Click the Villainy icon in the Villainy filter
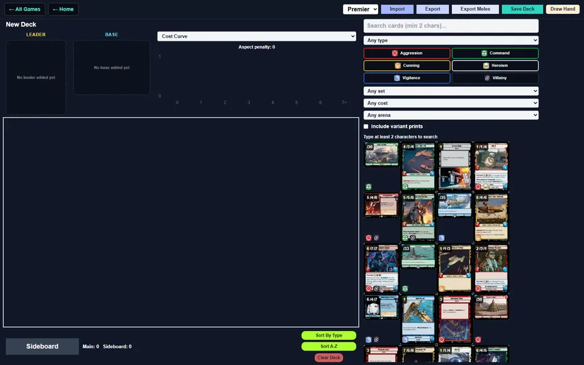This screenshot has width=584, height=365. (x=487, y=78)
